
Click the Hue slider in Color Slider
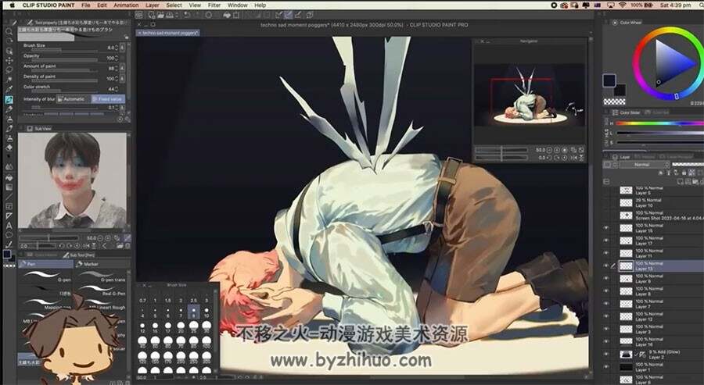(x=659, y=123)
